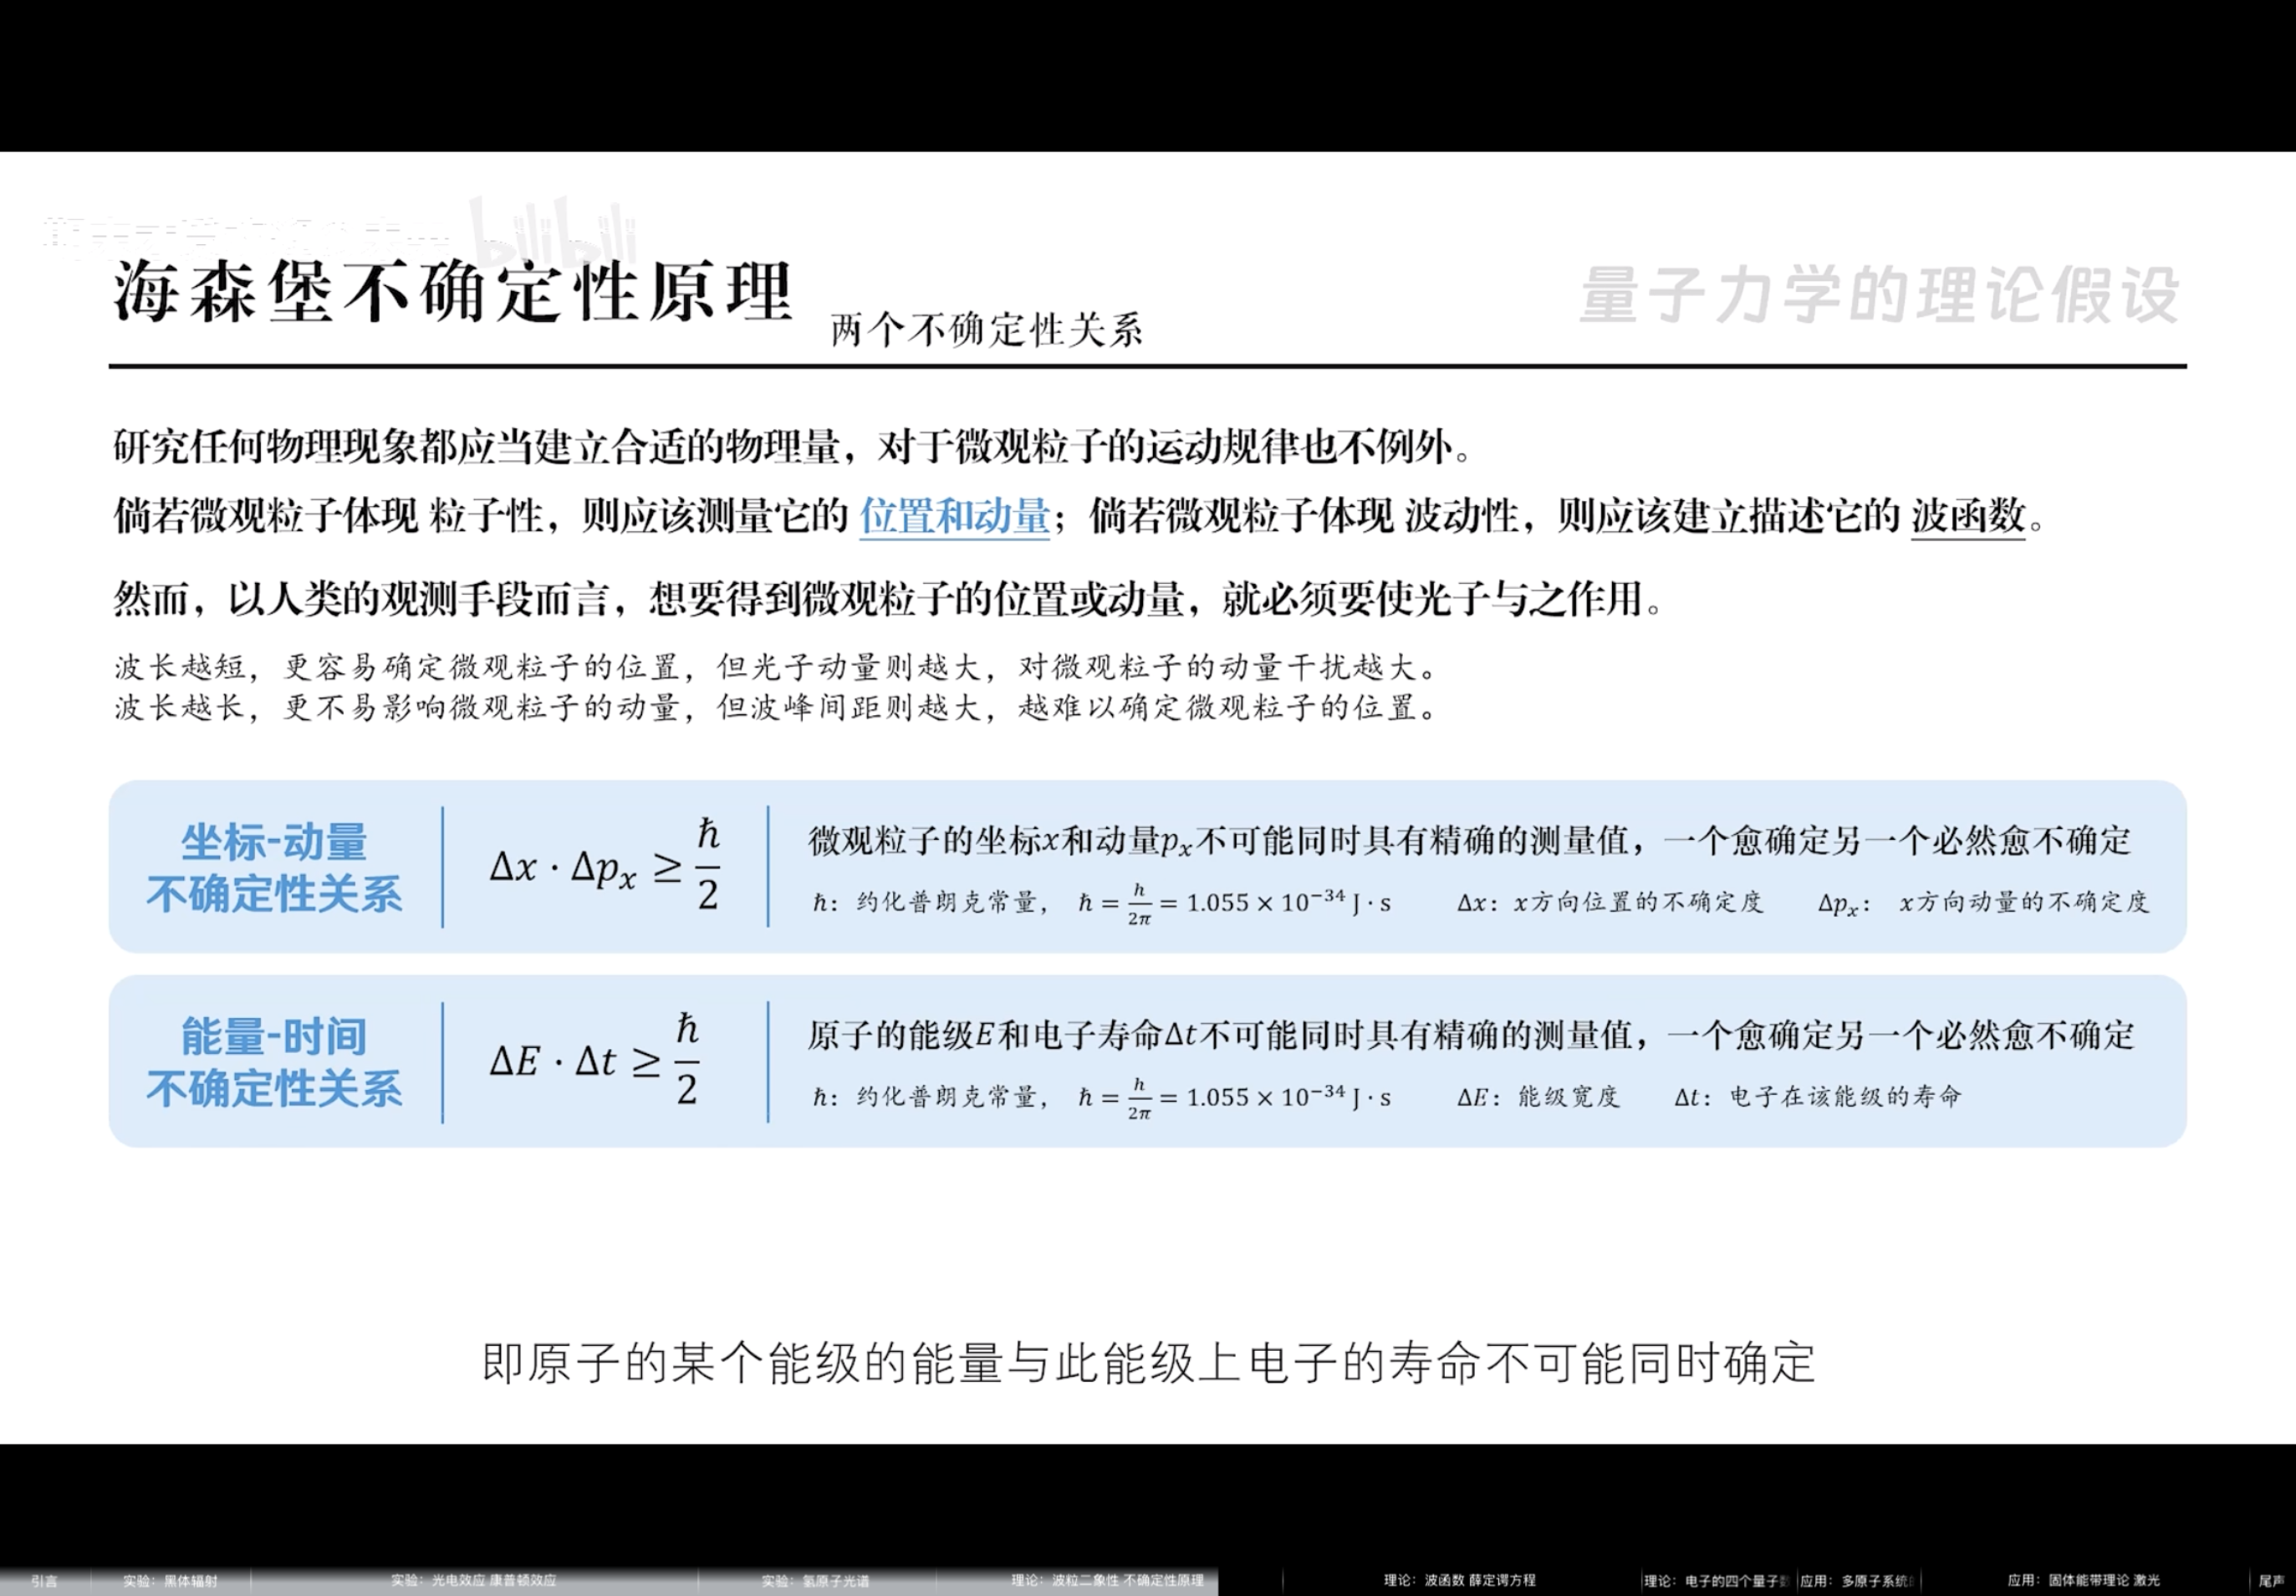Click the subtitle 两个不确定性关系
This screenshot has height=1596, width=2296.
point(987,329)
